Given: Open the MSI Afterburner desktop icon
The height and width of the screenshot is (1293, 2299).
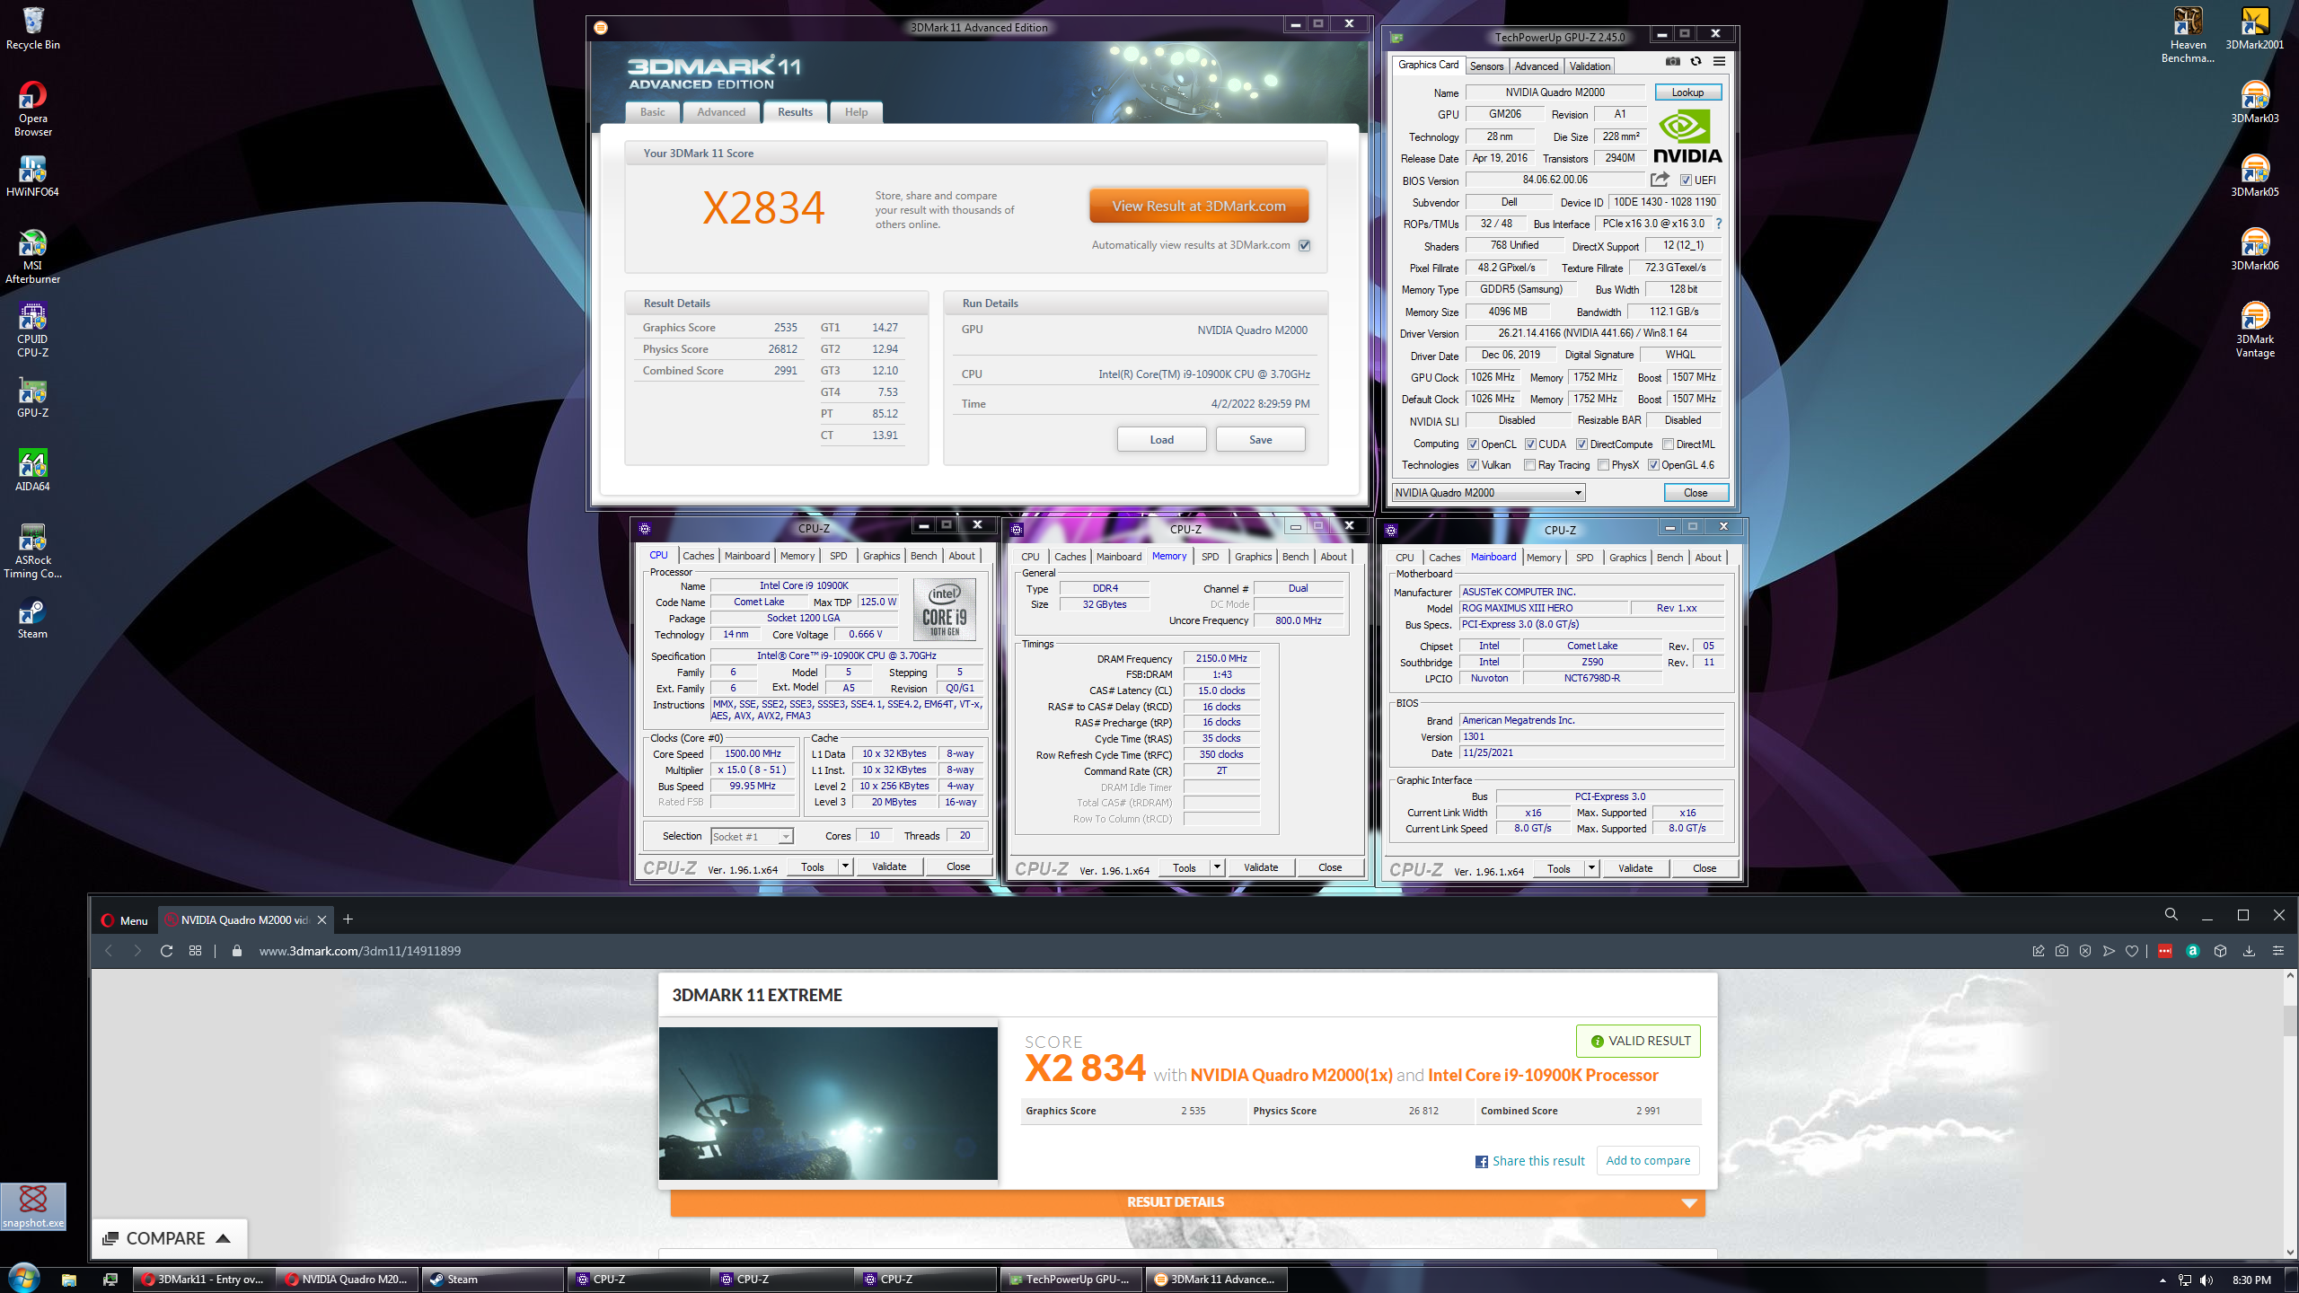Looking at the screenshot, I should (32, 256).
